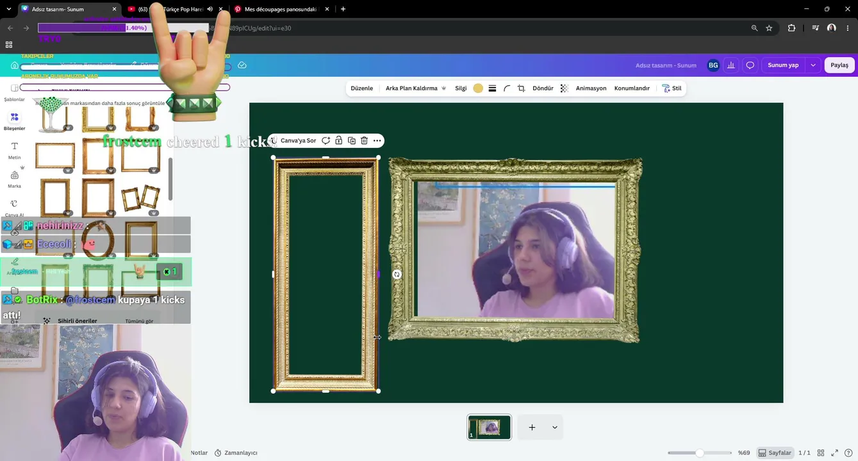The width and height of the screenshot is (858, 461).
Task: Open the Bileşenler (Elements) sidebar panel
Action: tap(14, 120)
